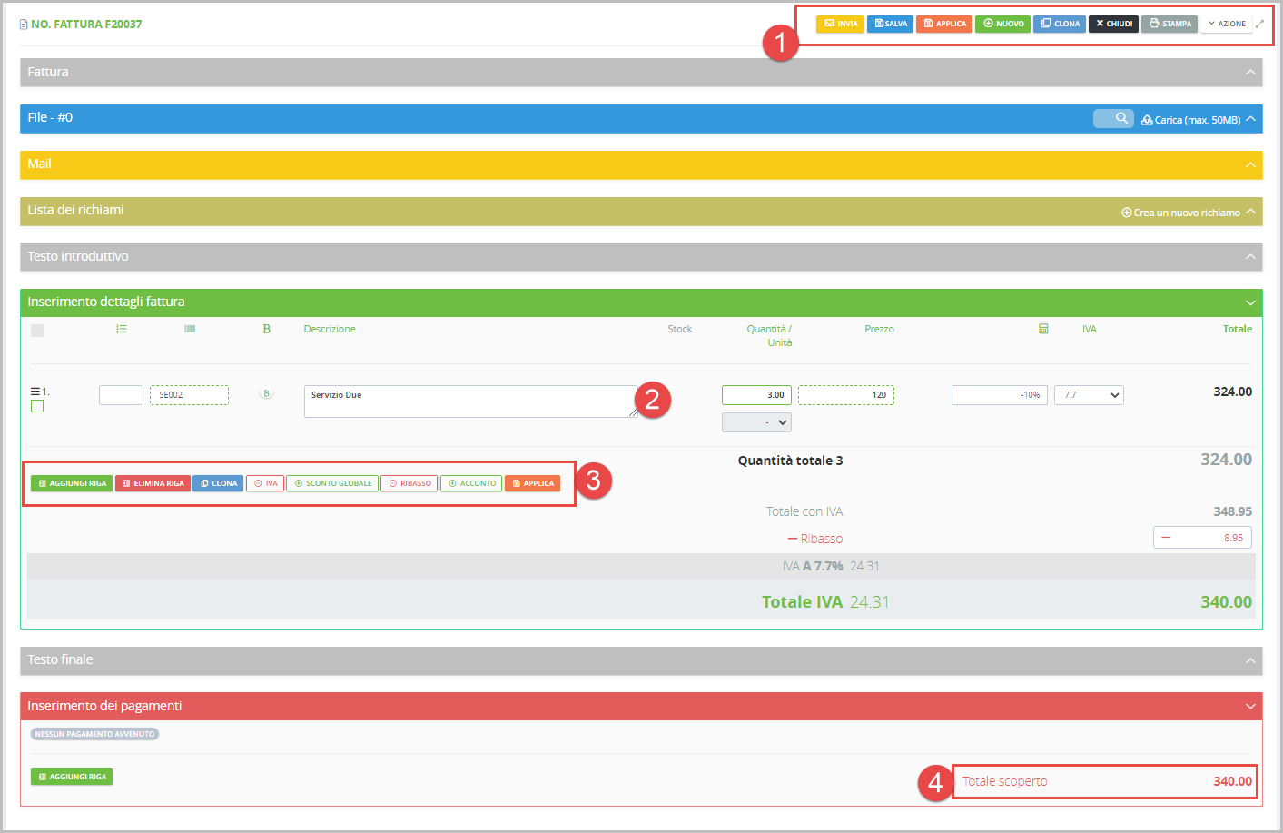
Task: Toggle the select-all checkbox in header
Action: click(37, 331)
